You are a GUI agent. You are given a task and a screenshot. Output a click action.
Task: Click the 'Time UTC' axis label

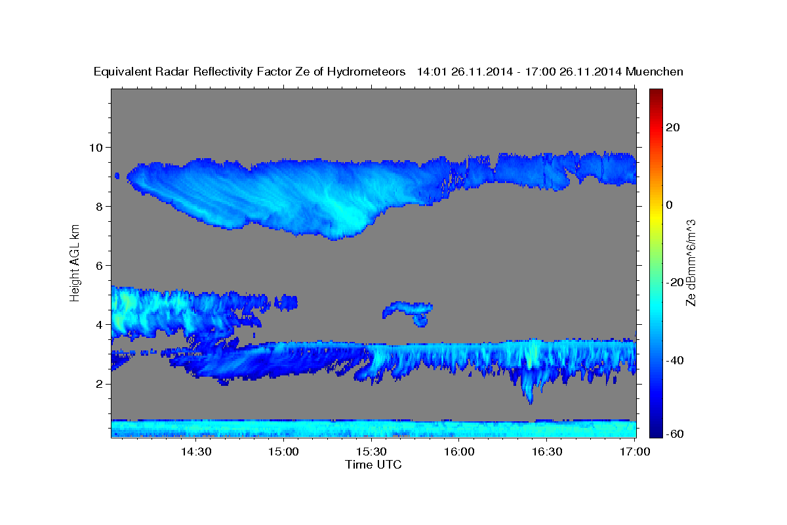point(374,465)
